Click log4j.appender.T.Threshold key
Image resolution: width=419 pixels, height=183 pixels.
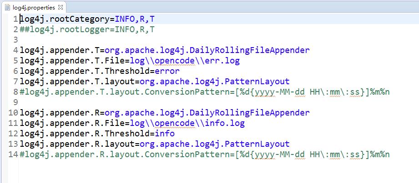point(85,71)
